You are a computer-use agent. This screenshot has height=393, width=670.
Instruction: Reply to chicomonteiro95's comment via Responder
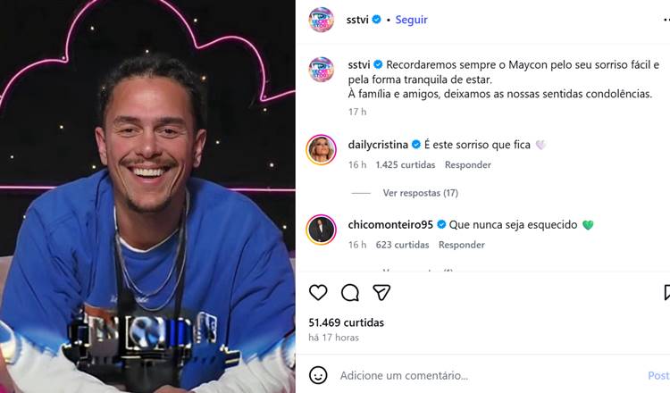(x=462, y=245)
